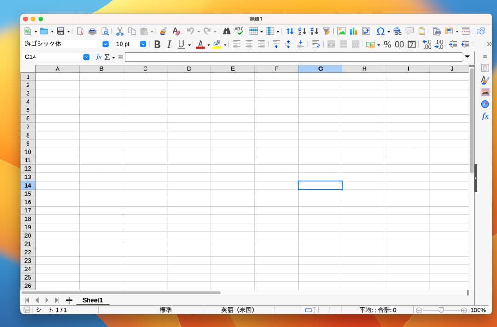This screenshot has height=327, width=497.
Task: Click the scissors Cut icon
Action: [x=120, y=31]
